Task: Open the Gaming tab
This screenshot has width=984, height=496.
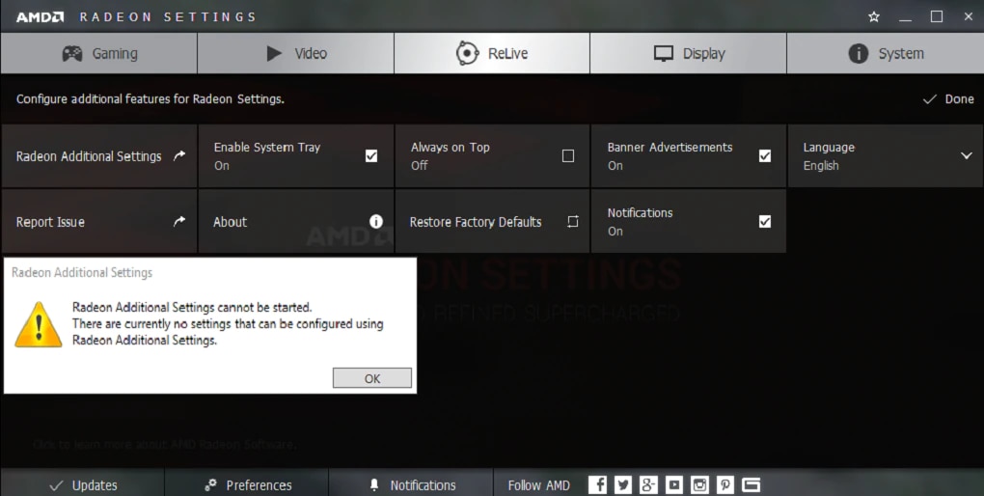Action: click(99, 53)
